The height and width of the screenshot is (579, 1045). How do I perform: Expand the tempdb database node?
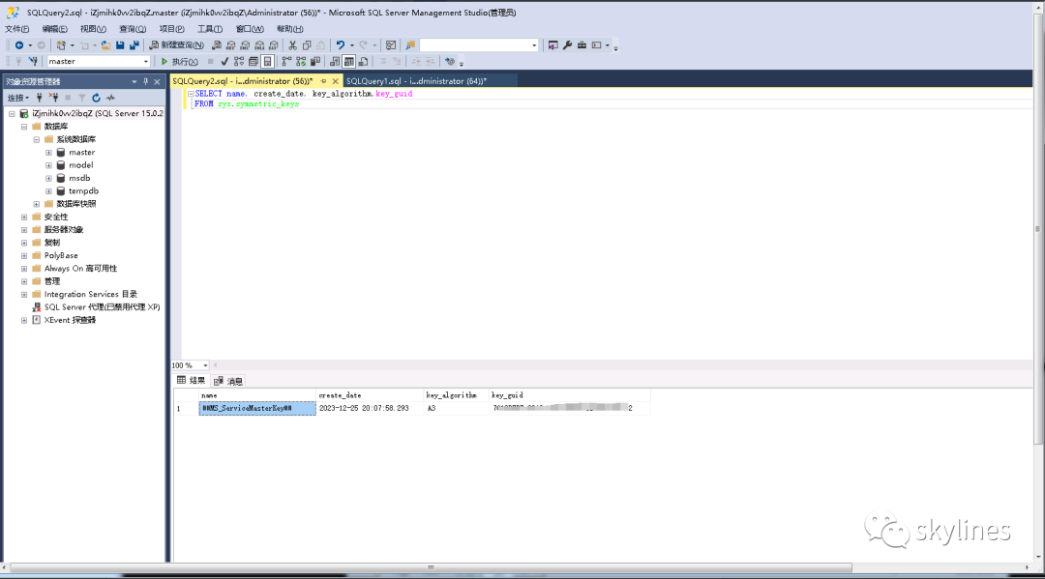48,191
